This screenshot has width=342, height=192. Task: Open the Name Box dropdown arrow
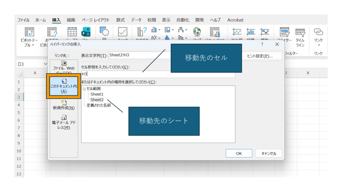click(46, 64)
